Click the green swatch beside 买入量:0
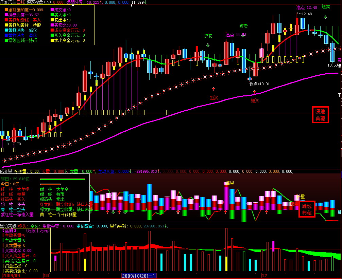The image size is (342, 279). tap(52, 15)
